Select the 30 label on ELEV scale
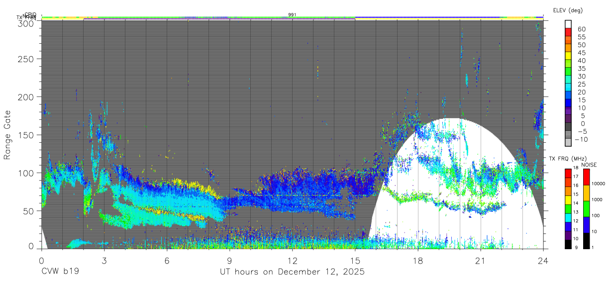Viewport: 611px width, 282px height. pyautogui.click(x=581, y=76)
